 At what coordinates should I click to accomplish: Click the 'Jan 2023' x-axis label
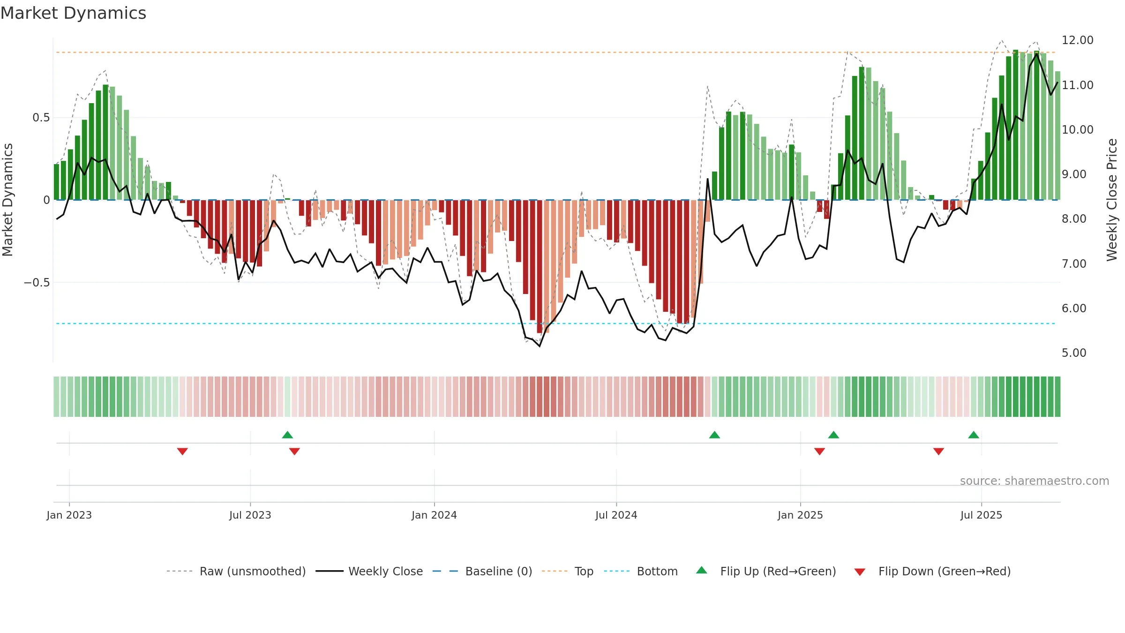point(69,515)
